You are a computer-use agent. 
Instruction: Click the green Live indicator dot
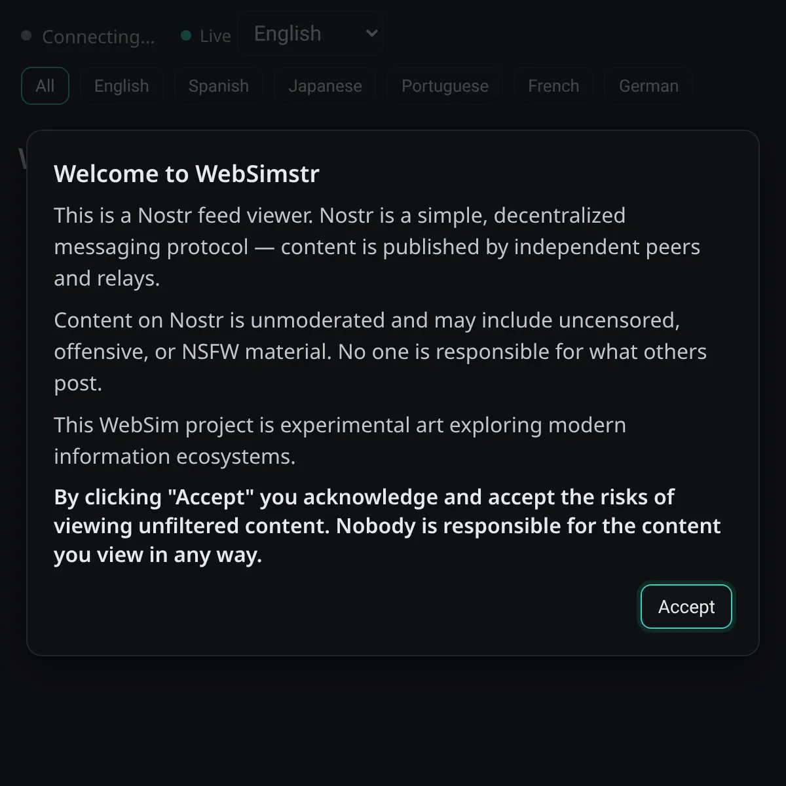(x=186, y=35)
